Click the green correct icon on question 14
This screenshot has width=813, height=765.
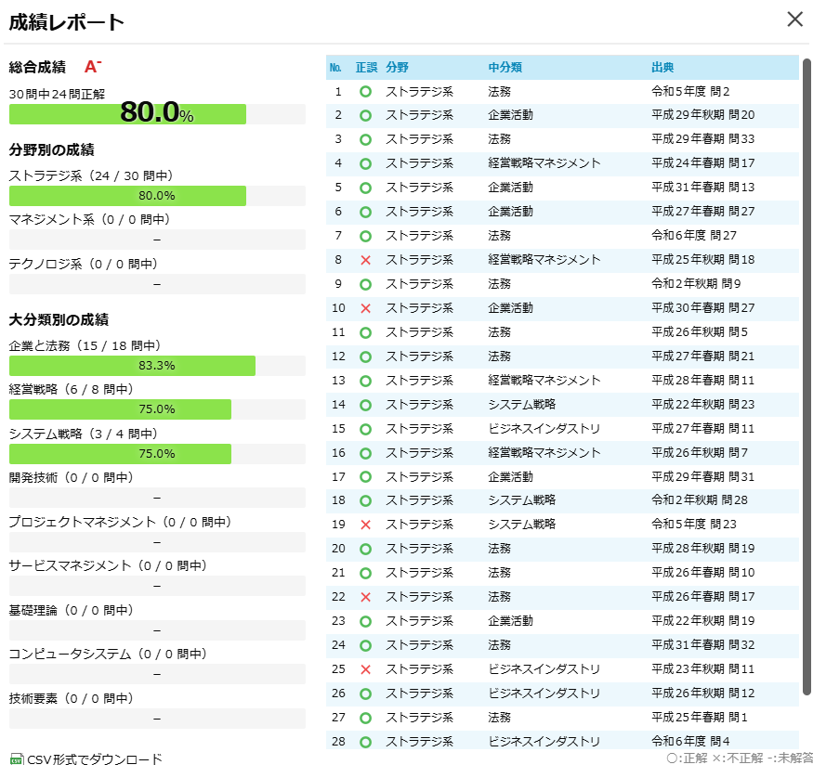[366, 404]
